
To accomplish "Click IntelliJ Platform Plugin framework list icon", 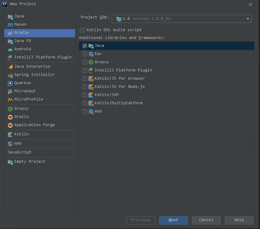I will click(x=91, y=70).
